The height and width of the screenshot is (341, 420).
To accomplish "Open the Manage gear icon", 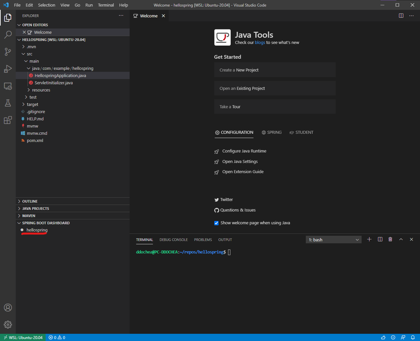I will click(8, 325).
